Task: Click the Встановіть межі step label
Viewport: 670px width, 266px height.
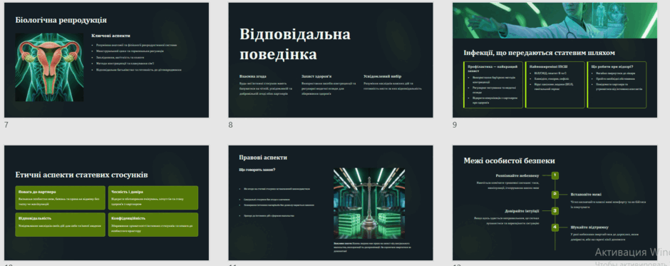Action: click(586, 195)
